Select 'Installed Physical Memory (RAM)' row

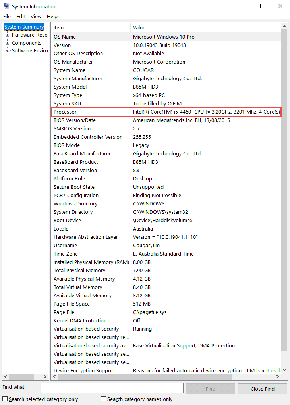click(x=166, y=262)
